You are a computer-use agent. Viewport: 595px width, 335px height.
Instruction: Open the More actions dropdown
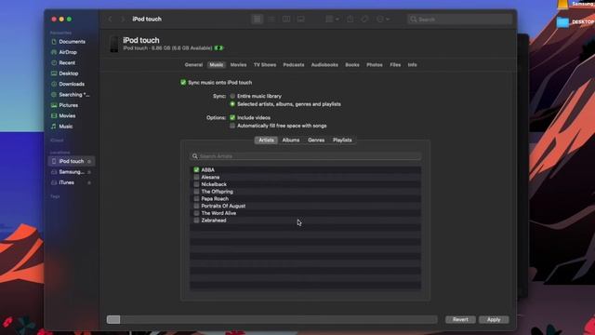tap(382, 19)
